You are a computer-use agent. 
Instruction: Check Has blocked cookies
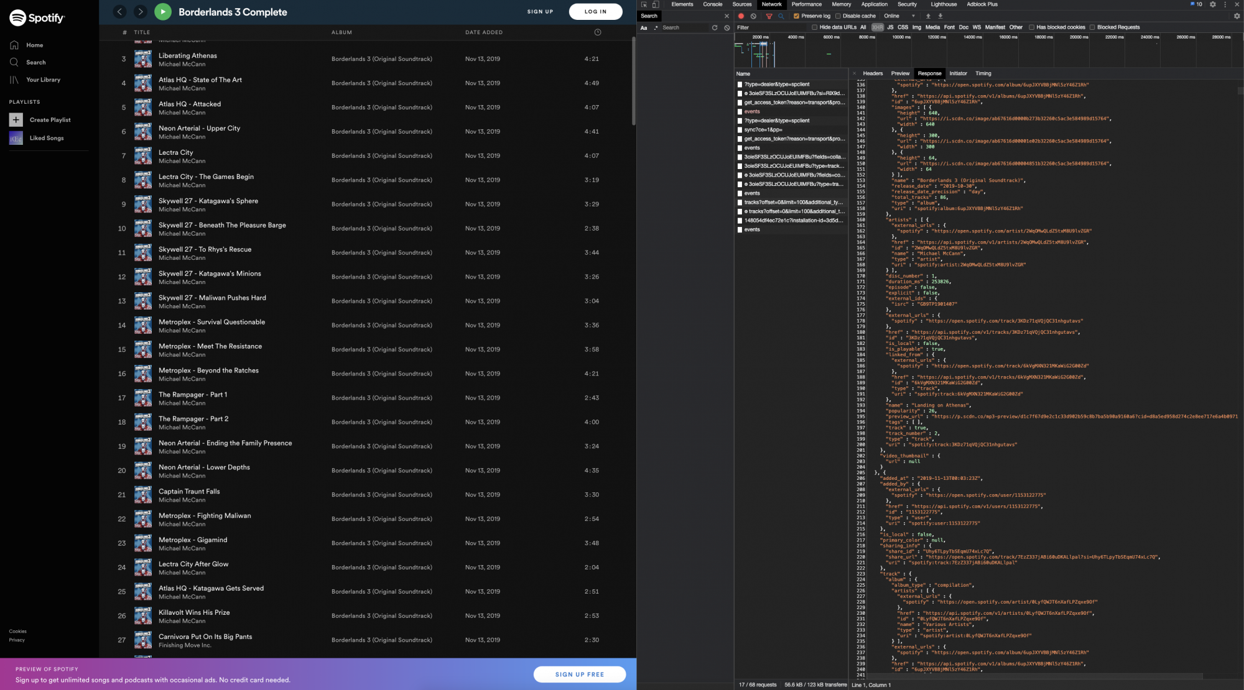click(x=1031, y=27)
